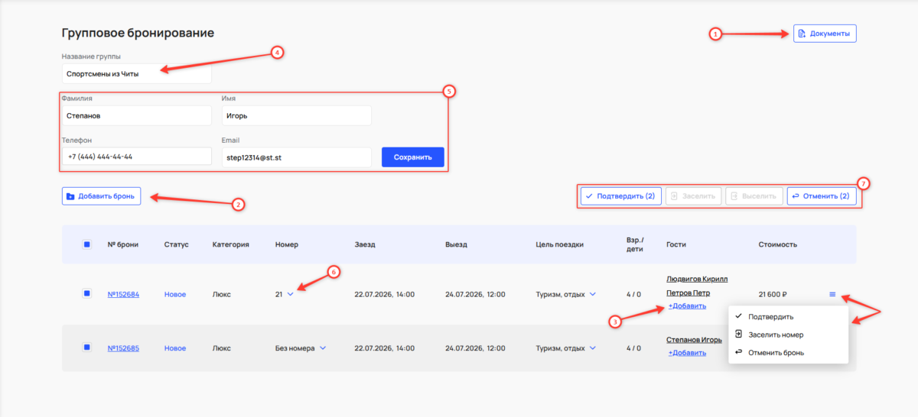Expand trip purpose dropdown for booking №152685
The width and height of the screenshot is (918, 417).
[x=592, y=348]
